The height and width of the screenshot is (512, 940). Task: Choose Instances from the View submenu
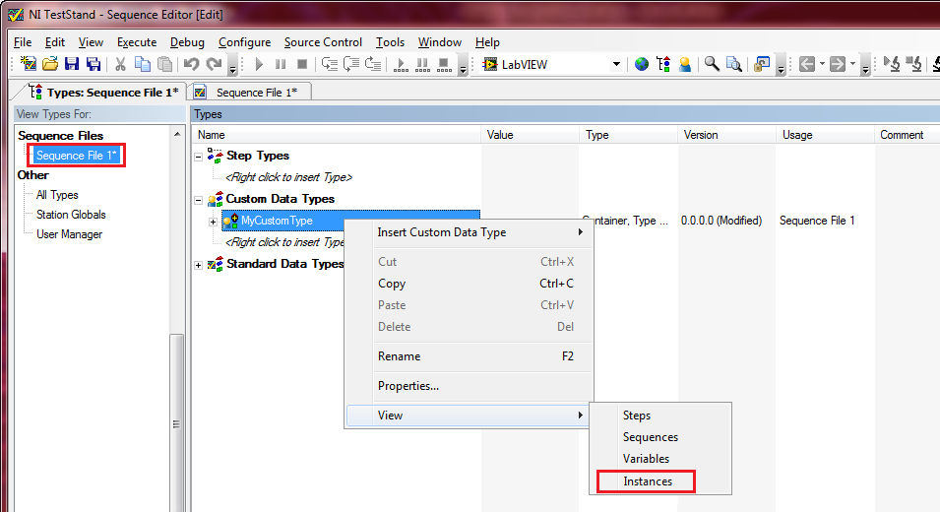click(647, 481)
